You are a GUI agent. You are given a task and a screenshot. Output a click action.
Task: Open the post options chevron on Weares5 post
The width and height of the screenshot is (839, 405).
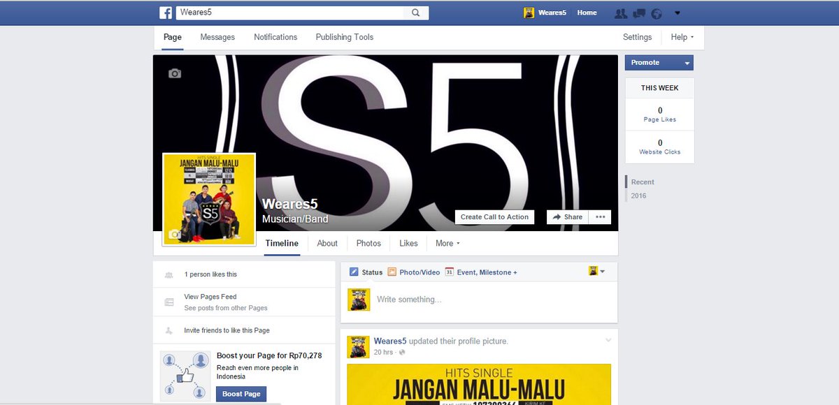tap(608, 340)
